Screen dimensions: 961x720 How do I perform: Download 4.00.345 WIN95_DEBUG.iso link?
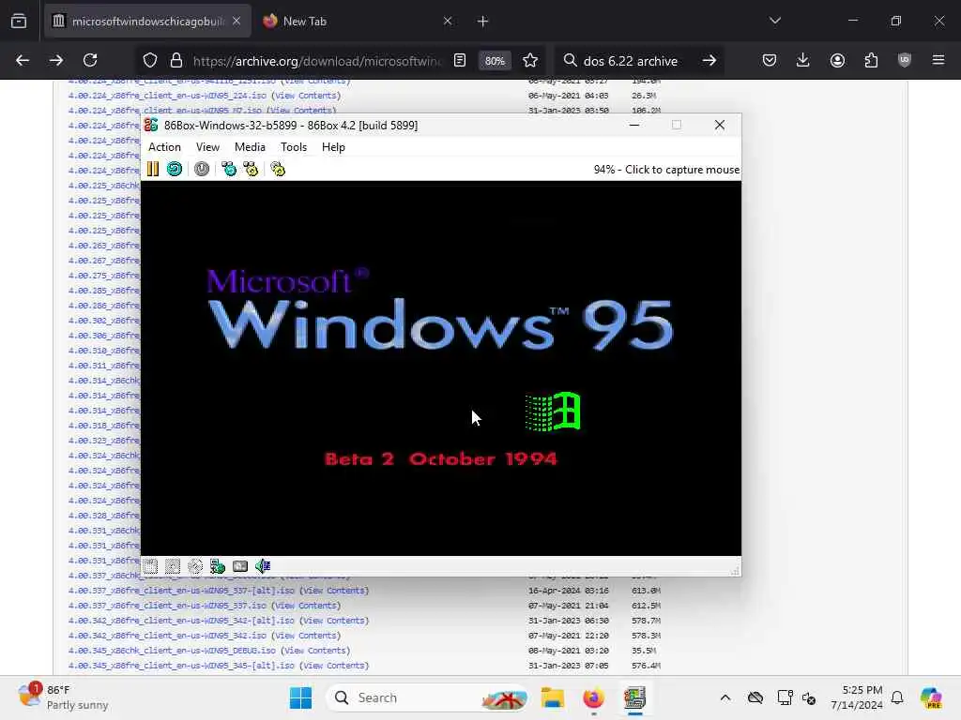pos(173,651)
